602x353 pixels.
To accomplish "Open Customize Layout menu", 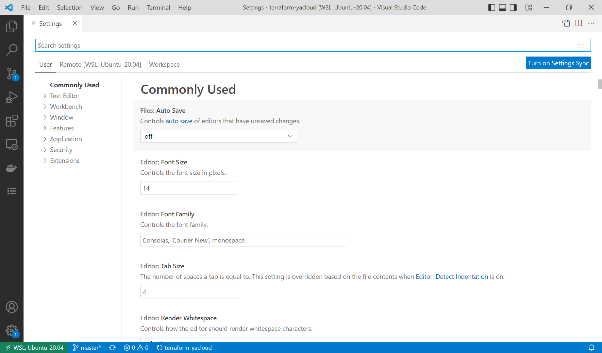I will [529, 8].
